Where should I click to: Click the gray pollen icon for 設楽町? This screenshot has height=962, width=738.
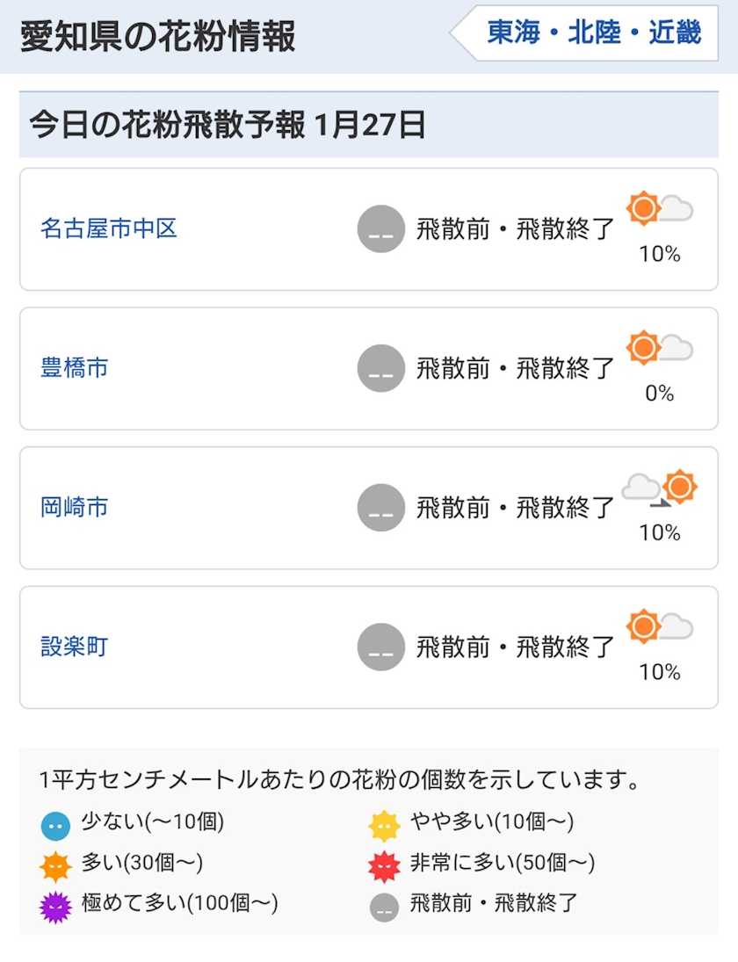point(381,647)
